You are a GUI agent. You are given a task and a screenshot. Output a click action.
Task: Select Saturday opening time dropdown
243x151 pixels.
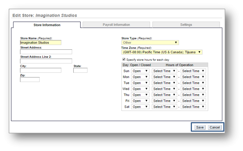164,107
